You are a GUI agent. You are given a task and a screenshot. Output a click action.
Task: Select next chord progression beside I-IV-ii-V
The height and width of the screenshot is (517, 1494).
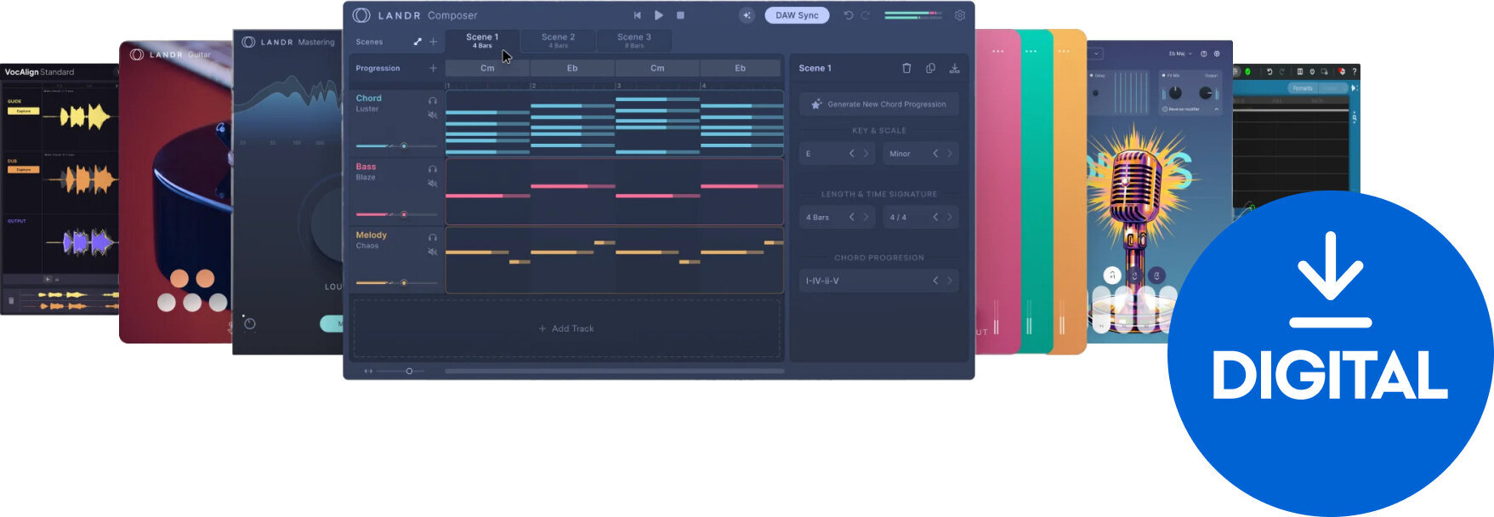pyautogui.click(x=950, y=281)
